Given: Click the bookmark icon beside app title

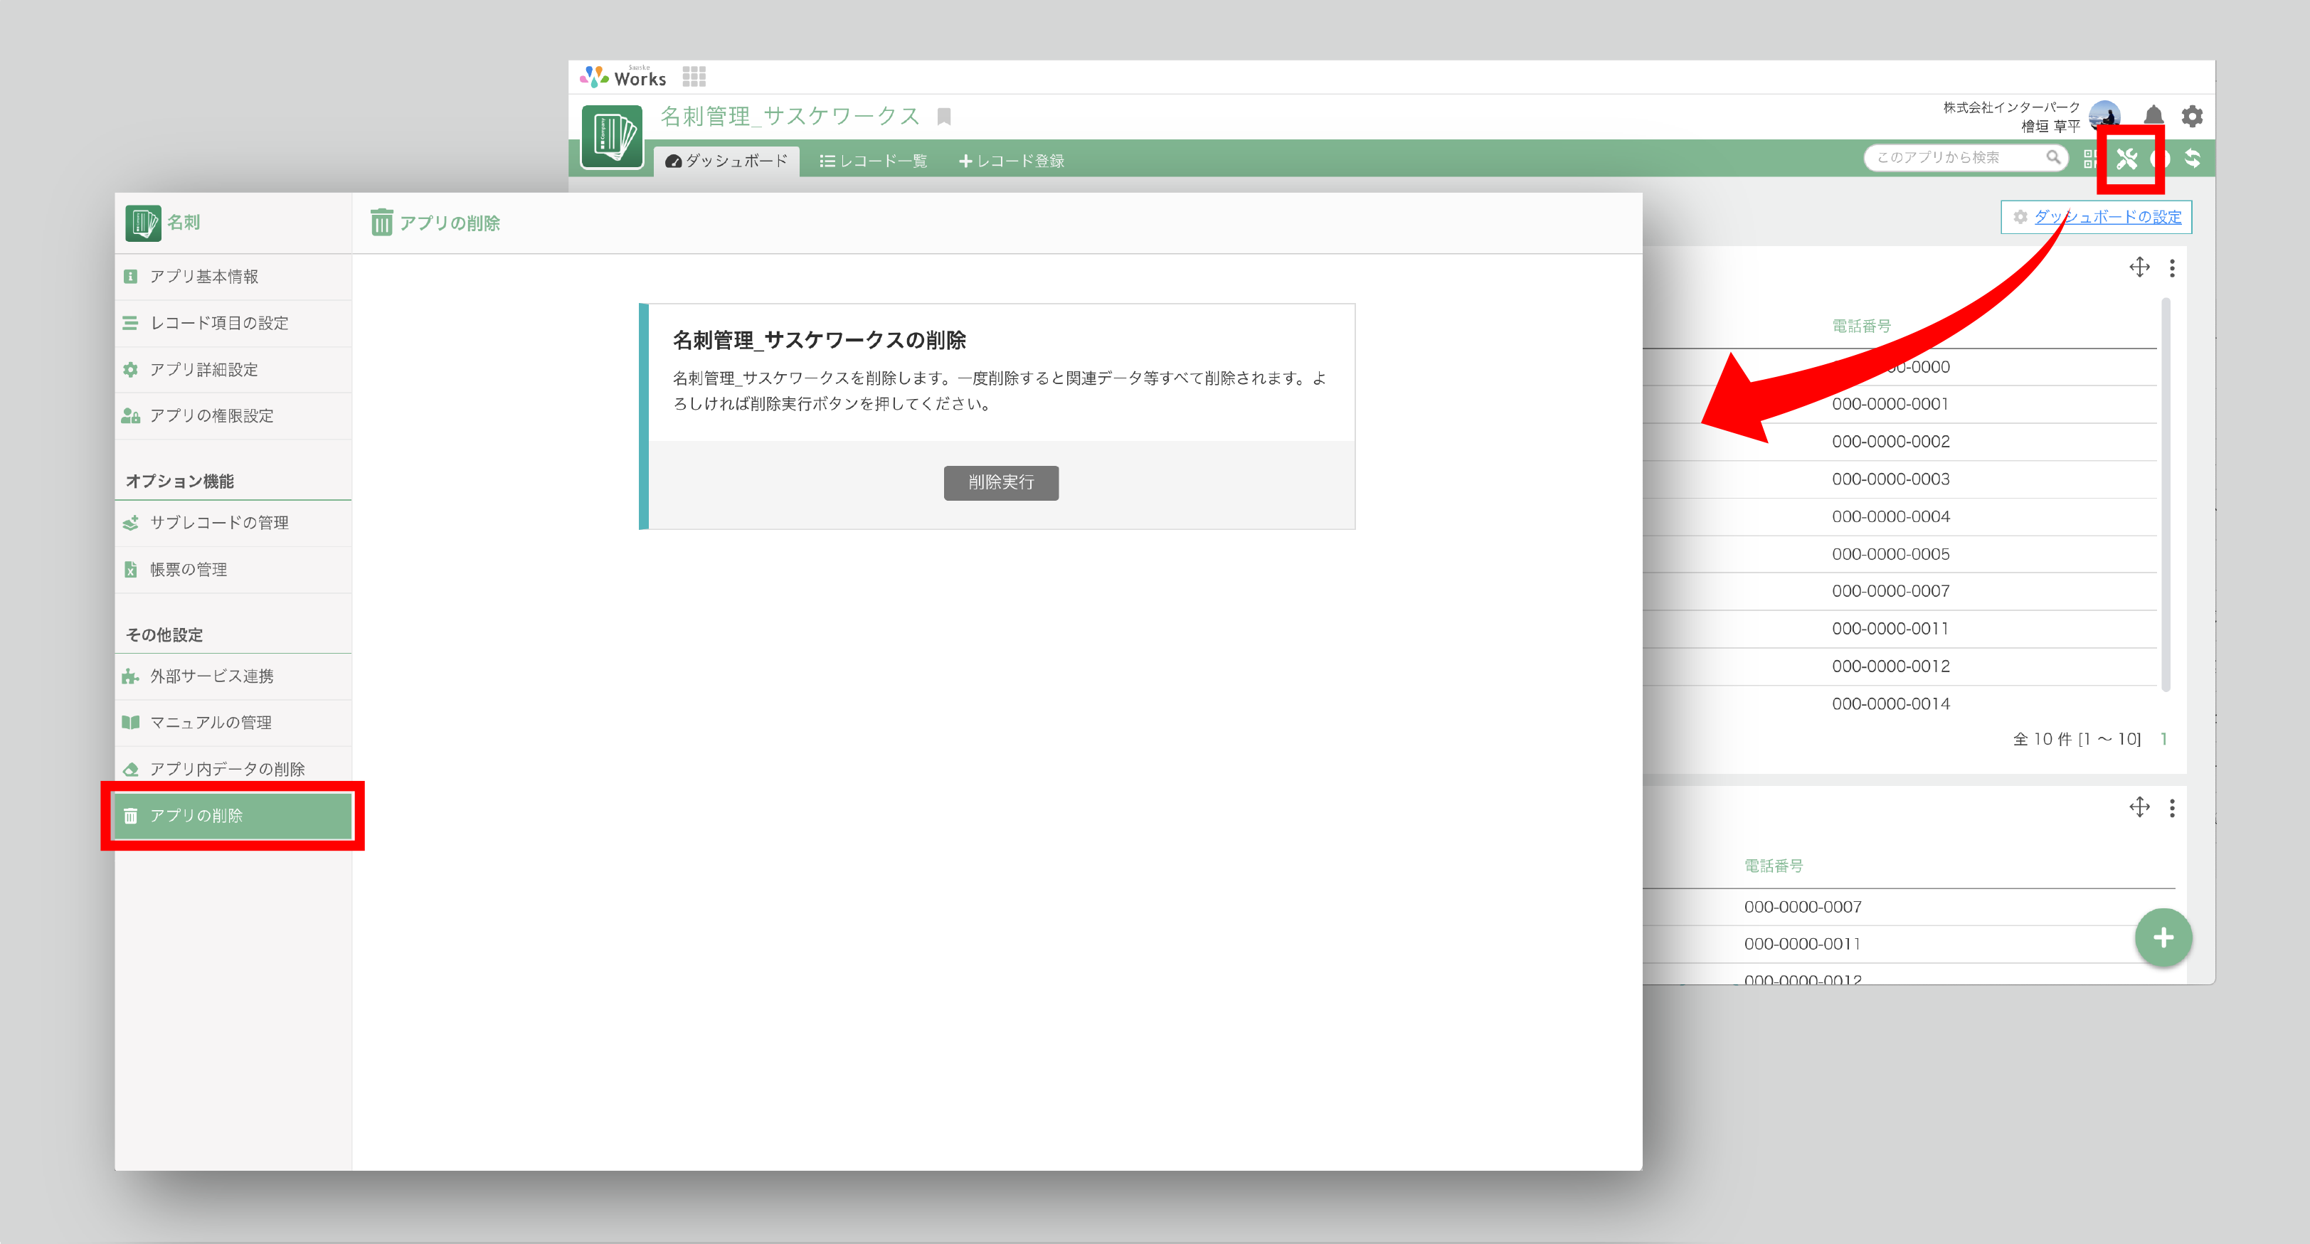Looking at the screenshot, I should click(x=943, y=117).
